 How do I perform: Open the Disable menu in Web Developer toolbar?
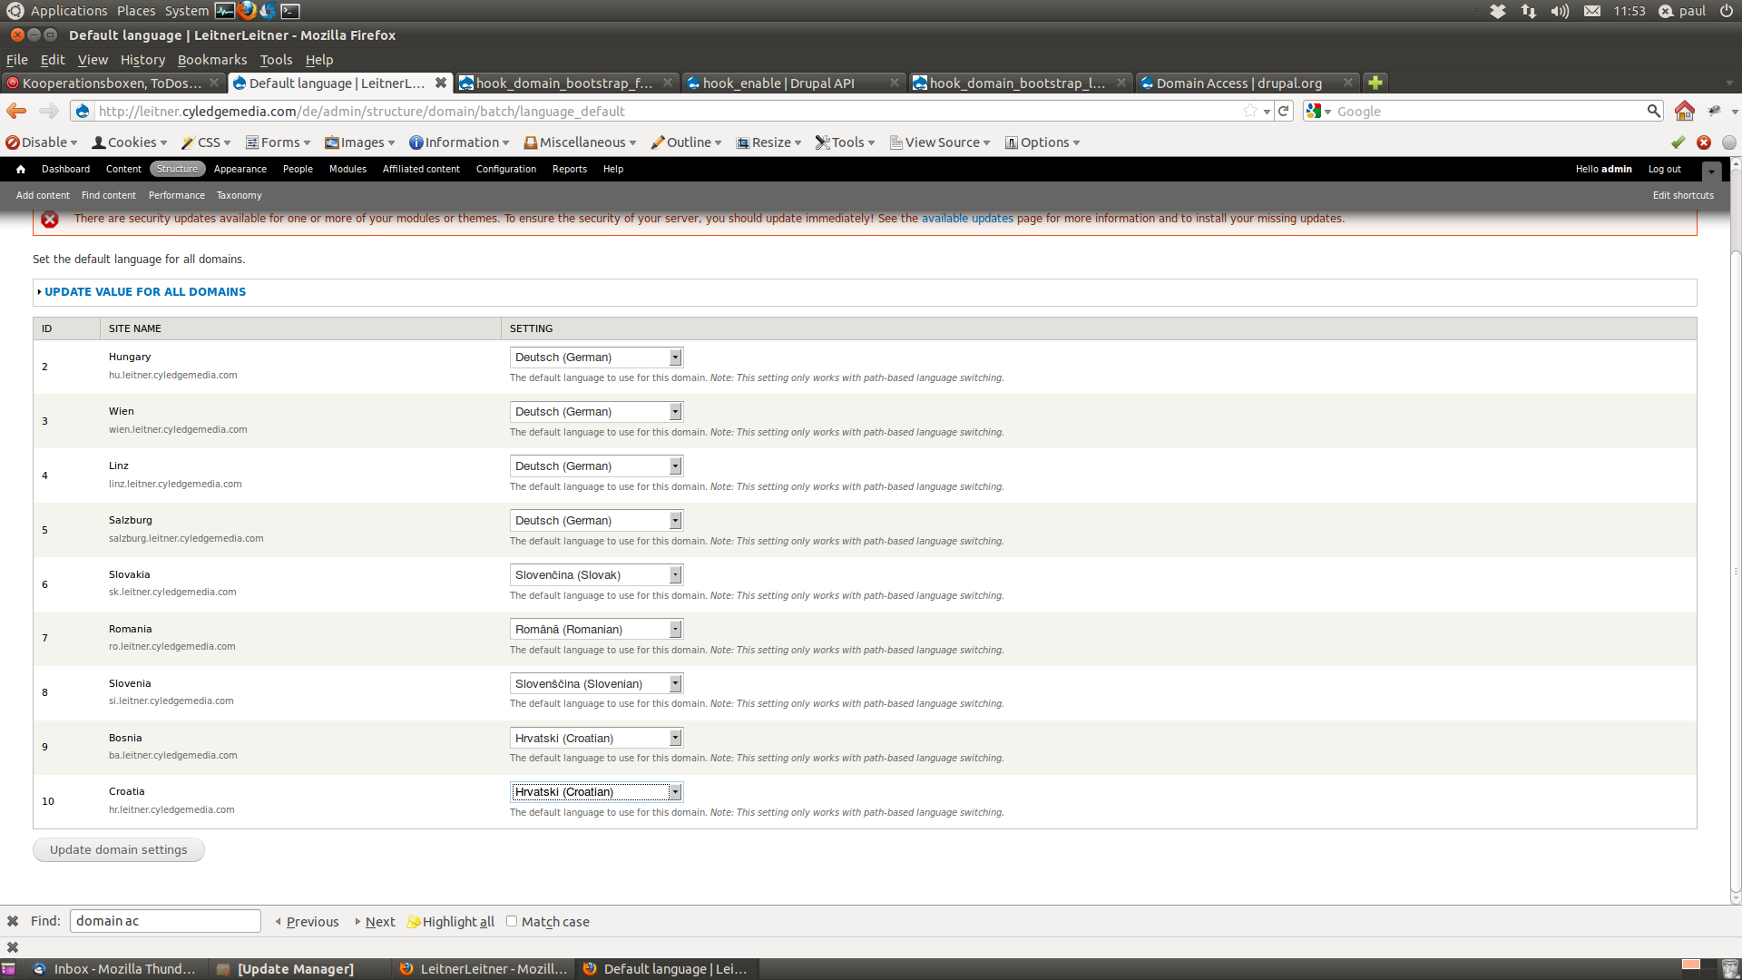(x=42, y=142)
